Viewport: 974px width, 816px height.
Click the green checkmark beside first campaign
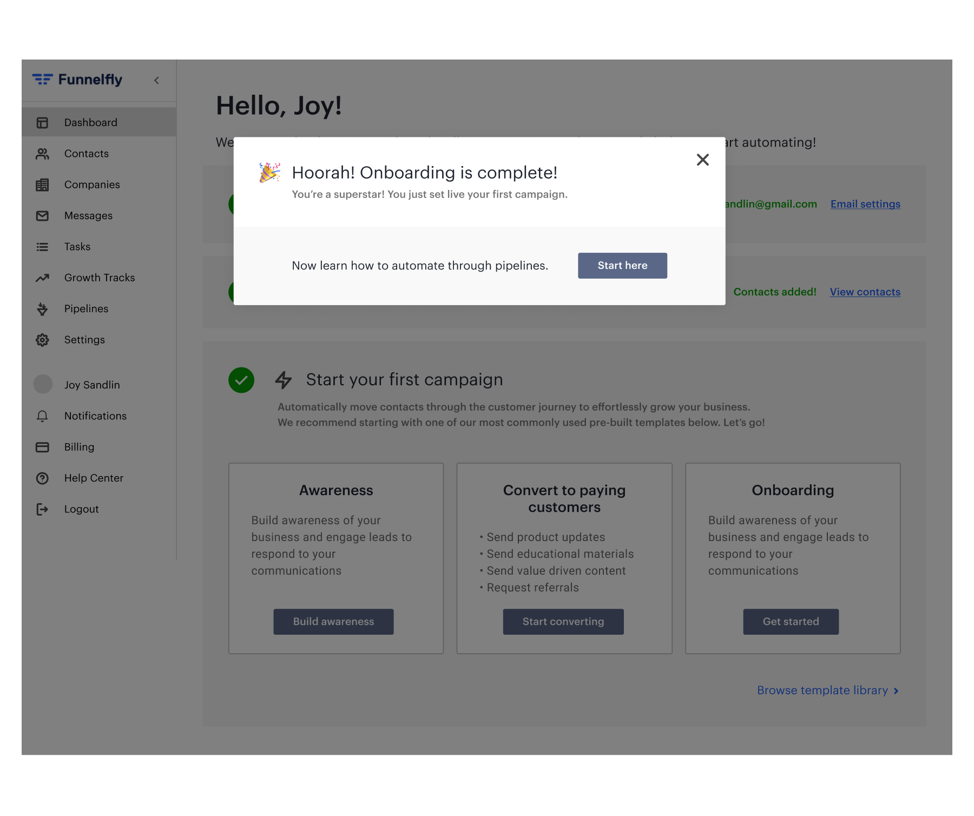tap(241, 380)
